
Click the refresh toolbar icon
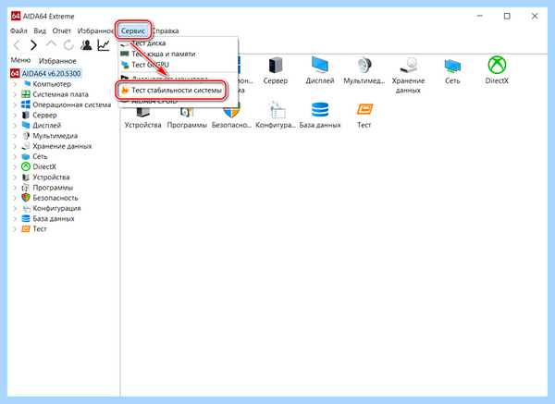(68, 45)
